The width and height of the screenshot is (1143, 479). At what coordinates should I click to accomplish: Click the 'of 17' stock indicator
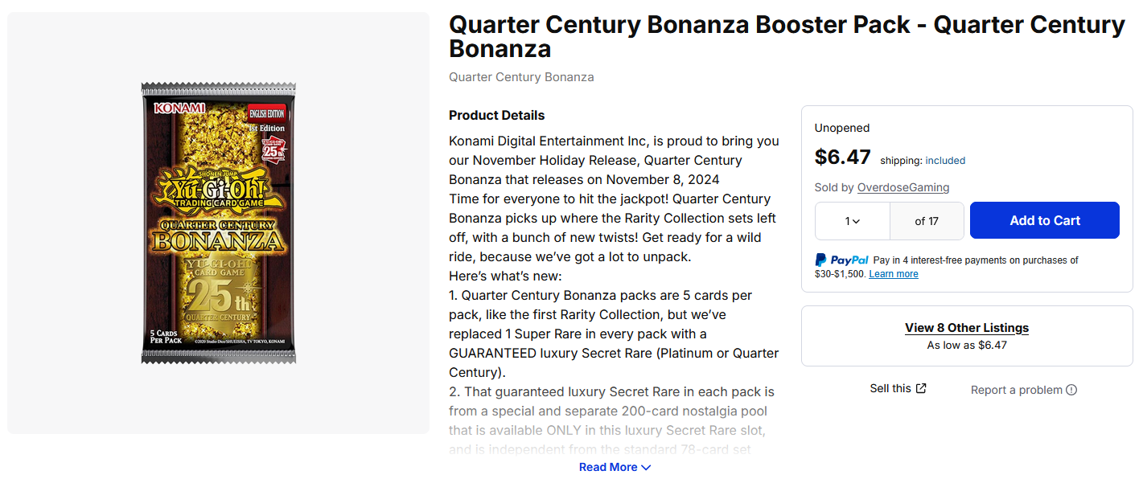tap(927, 221)
